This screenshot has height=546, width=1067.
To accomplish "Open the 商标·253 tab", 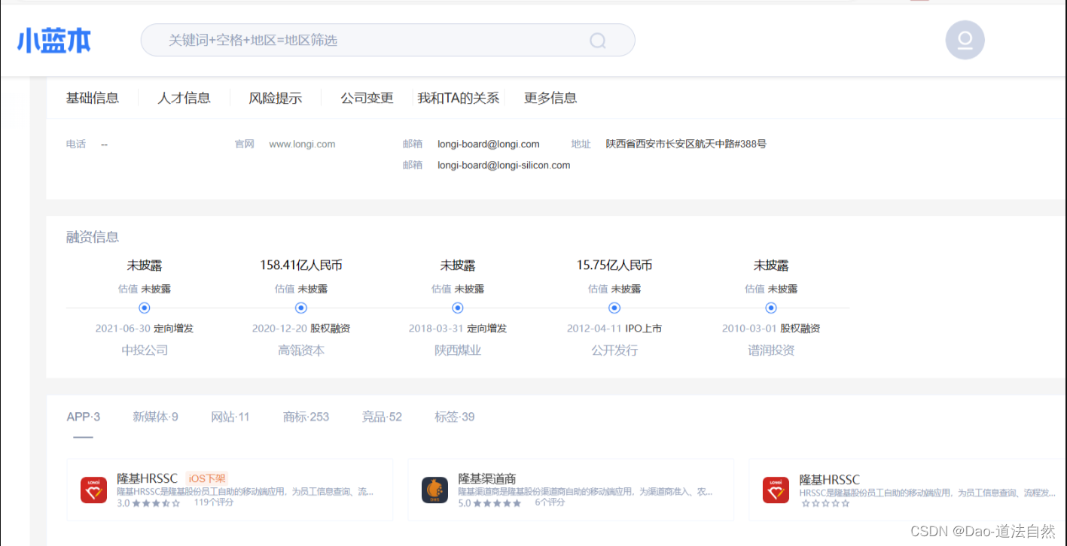I will point(306,417).
